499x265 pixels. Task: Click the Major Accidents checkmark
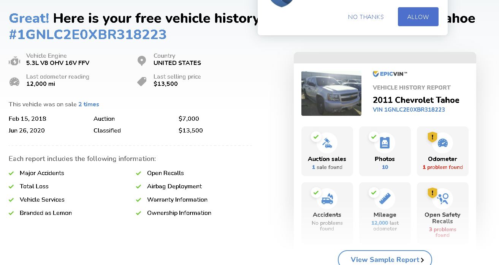(x=11, y=173)
